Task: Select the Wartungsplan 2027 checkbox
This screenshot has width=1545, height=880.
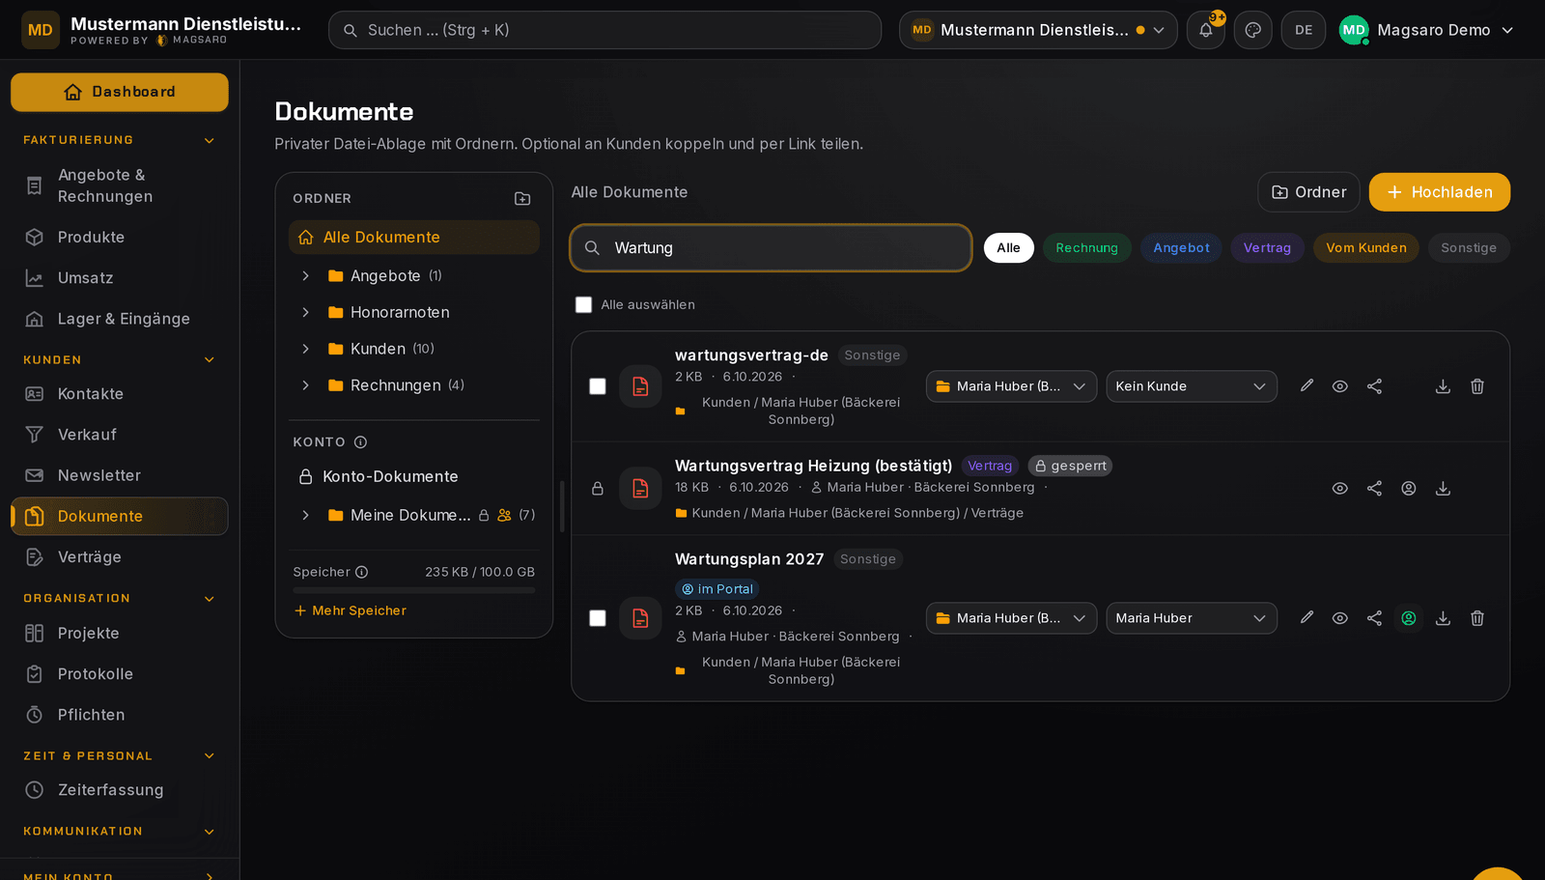Action: (598, 618)
